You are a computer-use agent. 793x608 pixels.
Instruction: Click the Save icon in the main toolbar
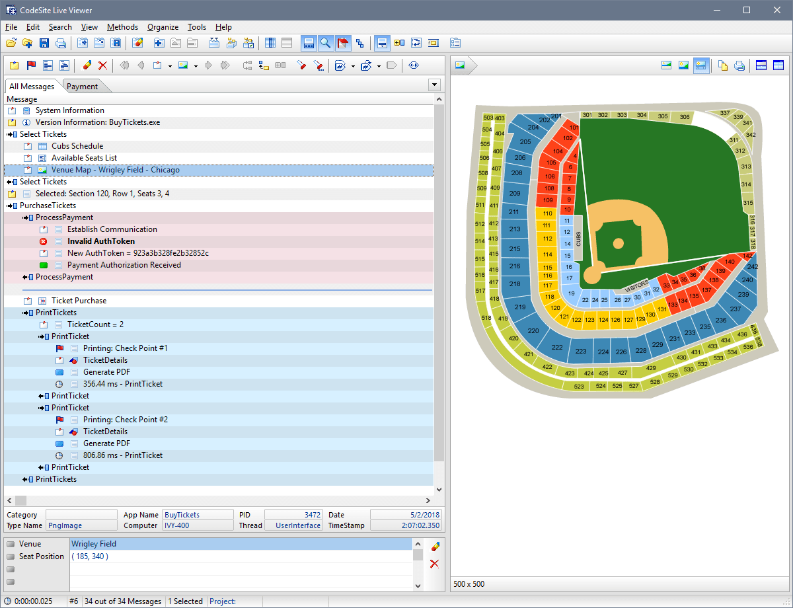(x=44, y=43)
